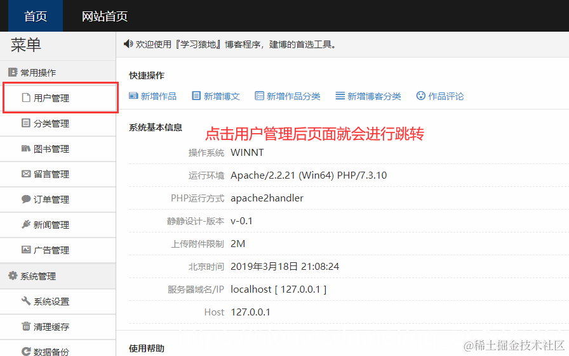The height and width of the screenshot is (356, 569).
Task: Follow the 新增博客分类 quick link
Action: 374,96
